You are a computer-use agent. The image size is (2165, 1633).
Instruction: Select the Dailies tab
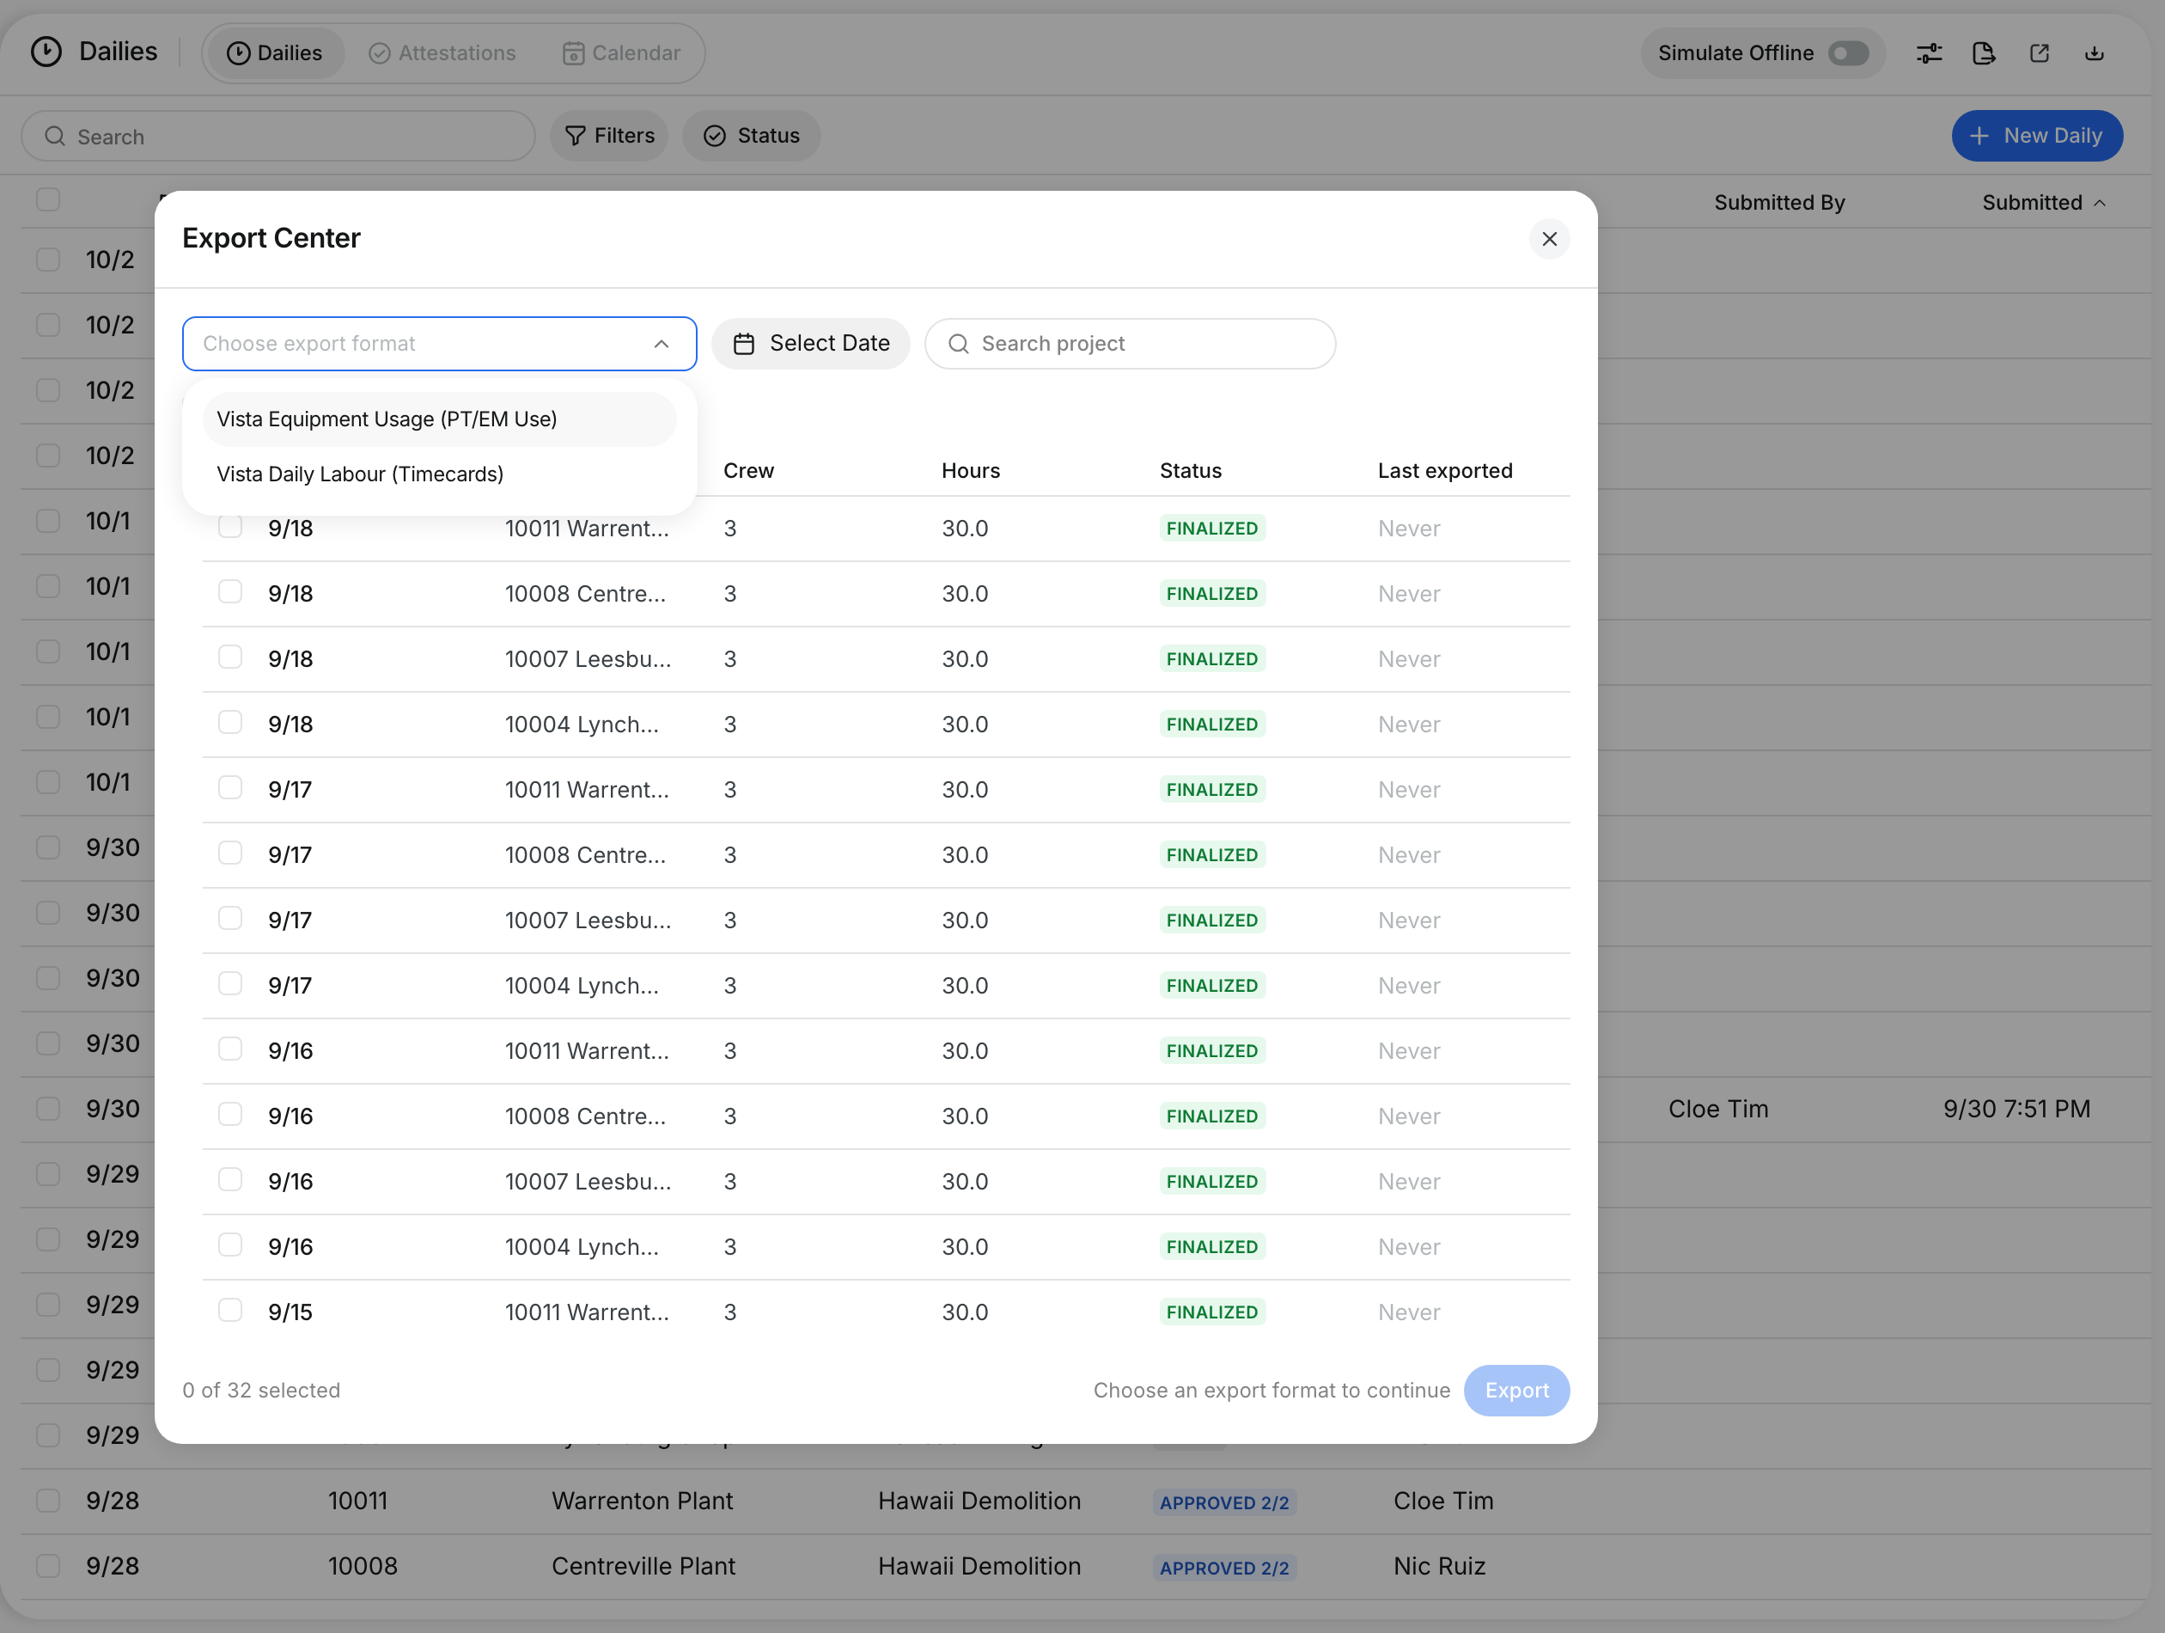tap(274, 53)
